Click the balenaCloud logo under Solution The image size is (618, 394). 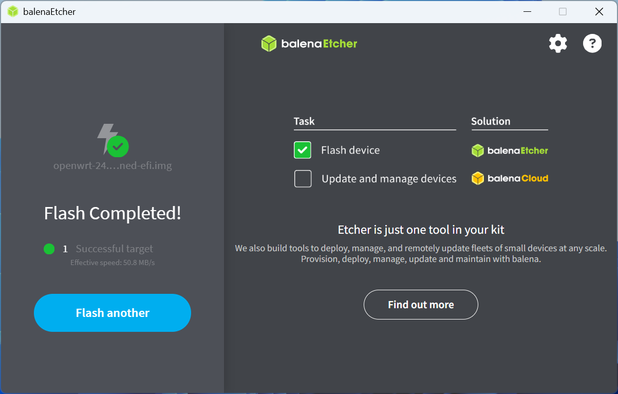coord(510,179)
